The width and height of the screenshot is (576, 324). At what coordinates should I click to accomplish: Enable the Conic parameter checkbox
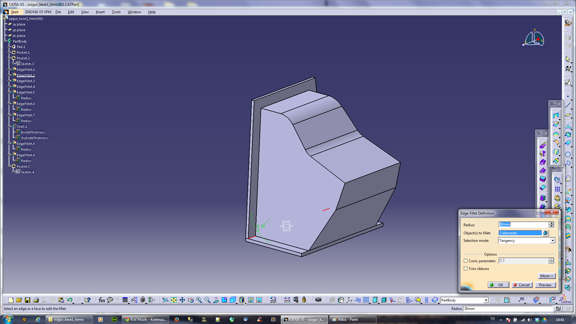[x=466, y=261]
